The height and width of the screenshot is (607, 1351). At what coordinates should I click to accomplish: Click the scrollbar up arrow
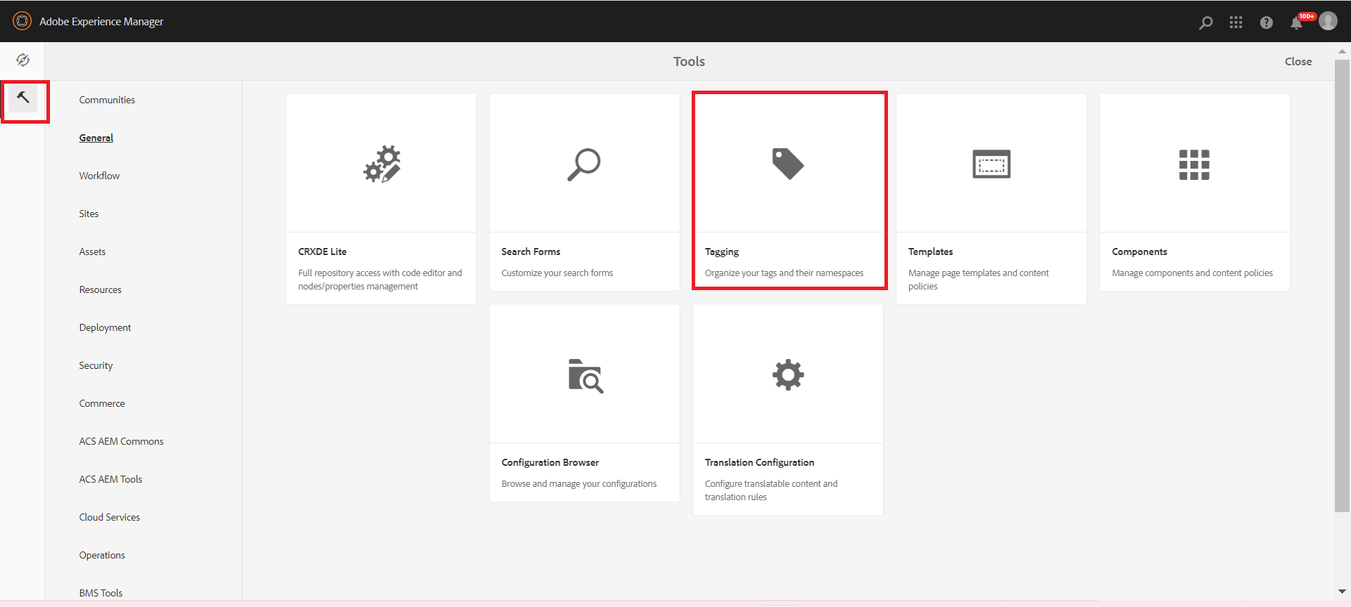tap(1342, 51)
